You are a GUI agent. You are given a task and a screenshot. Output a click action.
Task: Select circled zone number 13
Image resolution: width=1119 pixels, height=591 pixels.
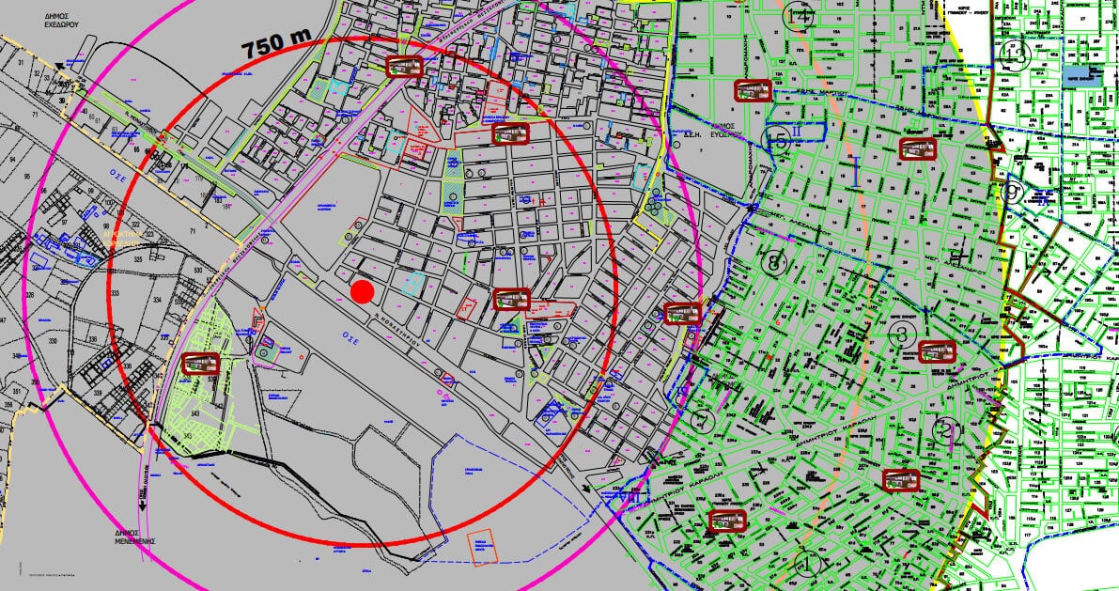coord(1015,54)
